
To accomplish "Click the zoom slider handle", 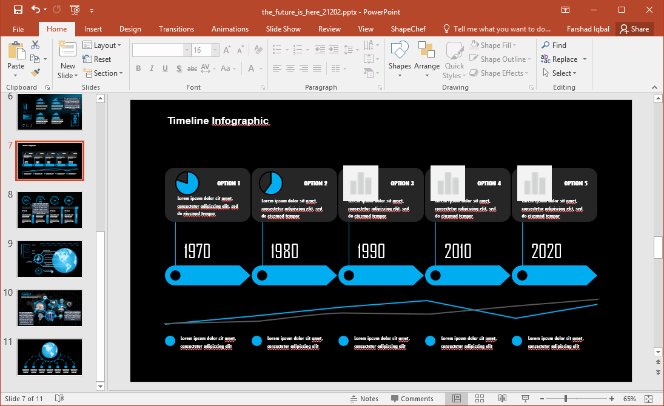I will 566,399.
